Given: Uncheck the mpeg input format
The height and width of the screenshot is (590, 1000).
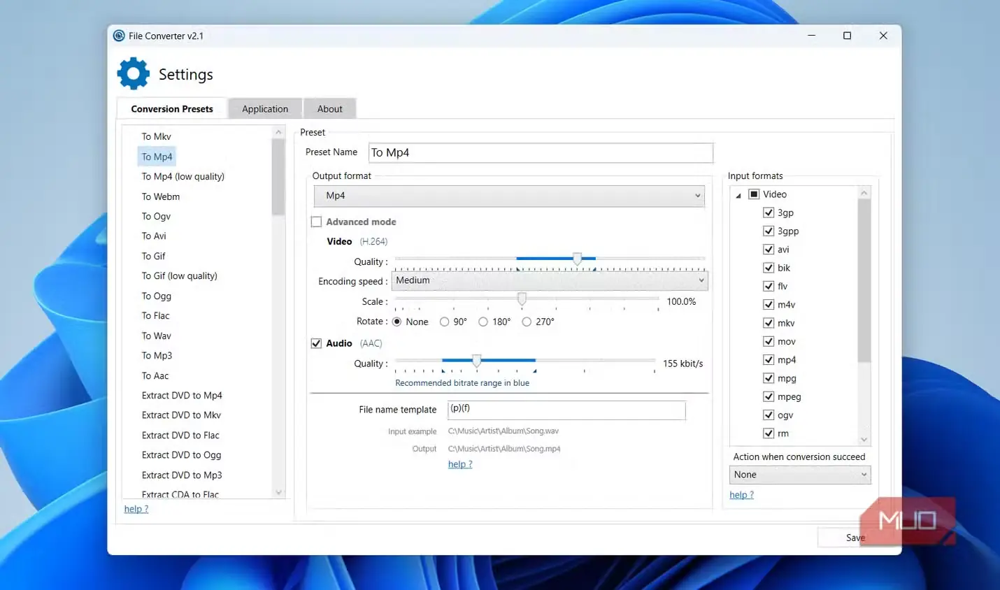Looking at the screenshot, I should (769, 396).
